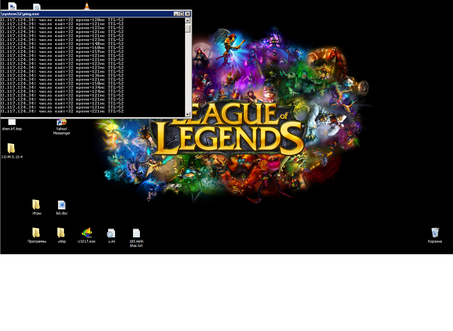Select the shen.lrf.tmp file icon
Image resolution: width=453 pixels, height=331 pixels.
coord(12,125)
